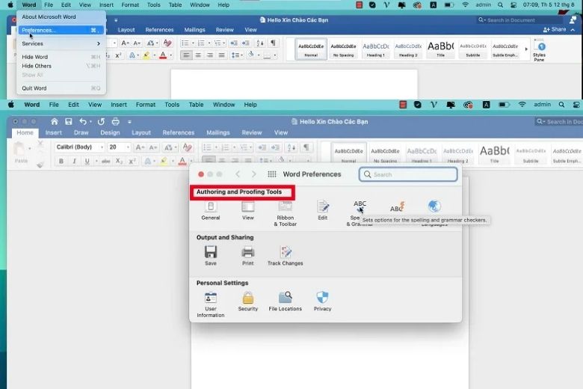Apply Heading 1 style in gallery beside Styles Pane

click(375, 49)
